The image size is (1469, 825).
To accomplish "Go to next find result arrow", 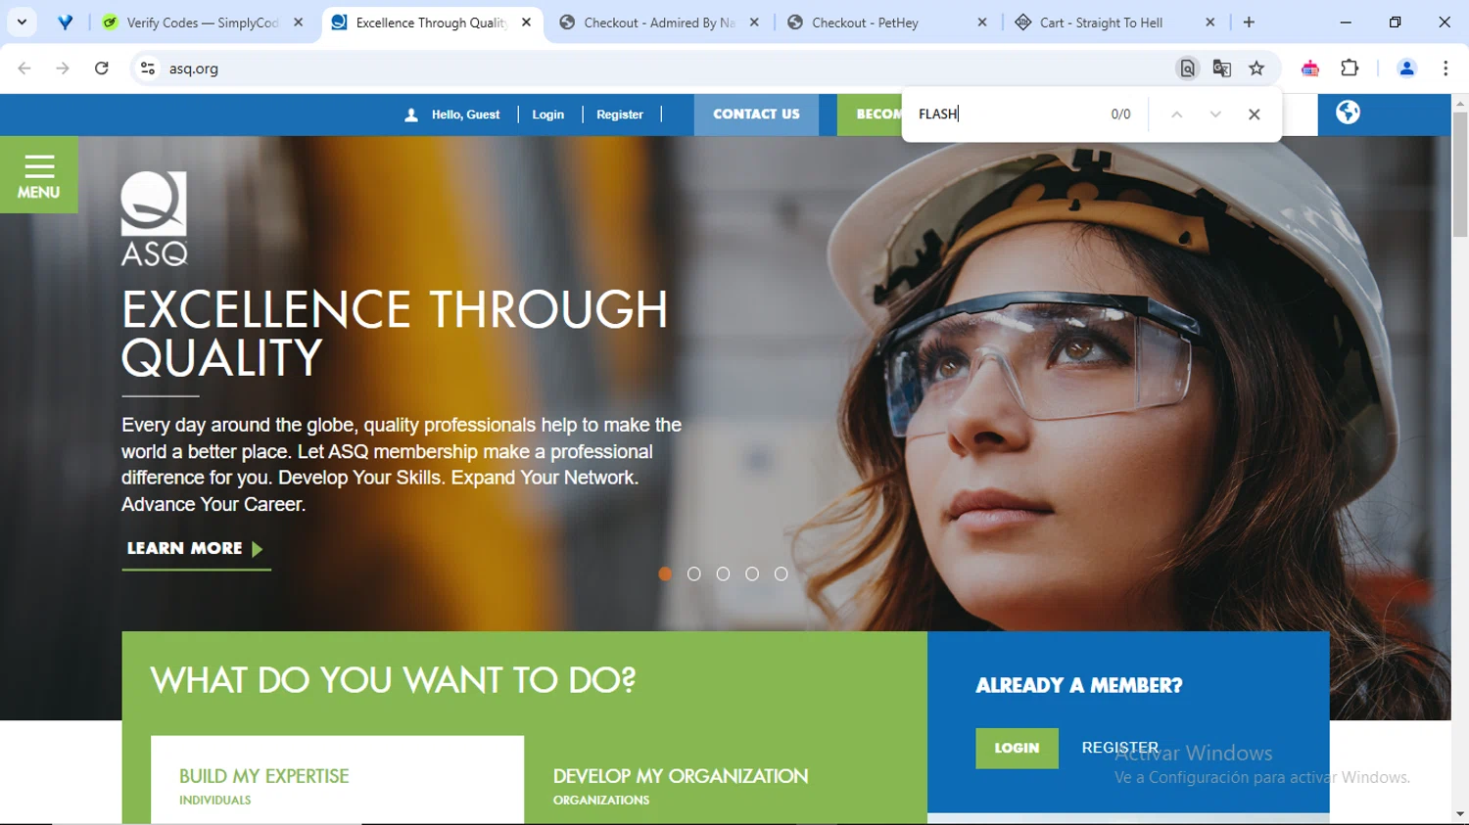I will click(x=1215, y=115).
